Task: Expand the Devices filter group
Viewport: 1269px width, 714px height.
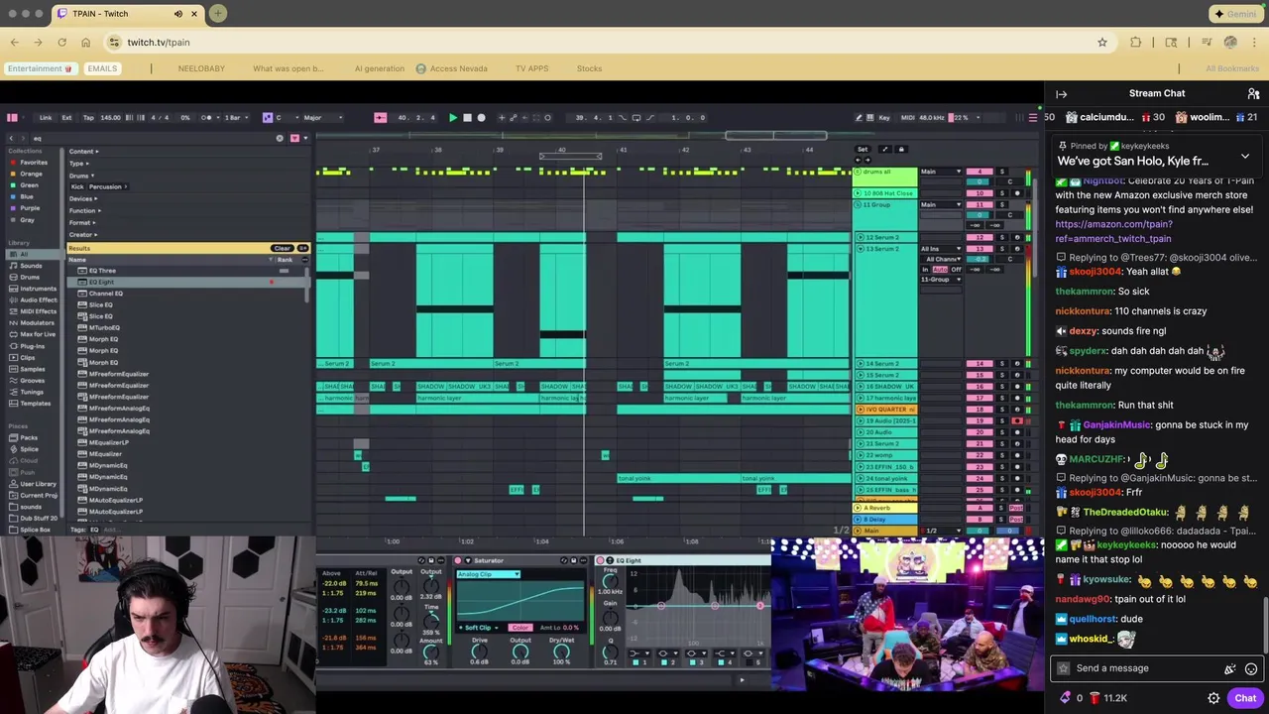Action: click(83, 198)
